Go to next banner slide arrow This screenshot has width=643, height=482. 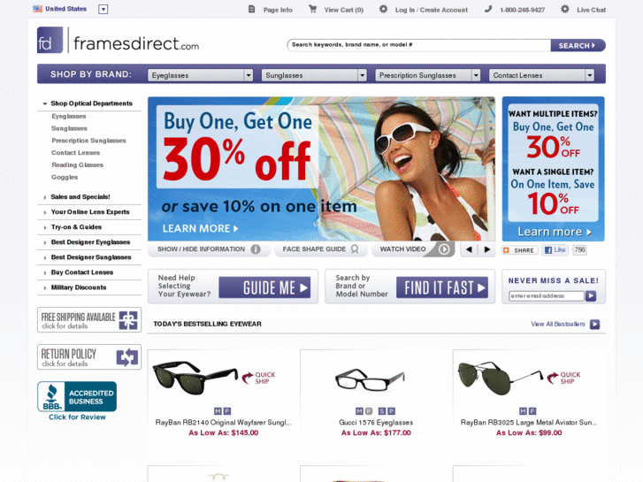pos(486,249)
